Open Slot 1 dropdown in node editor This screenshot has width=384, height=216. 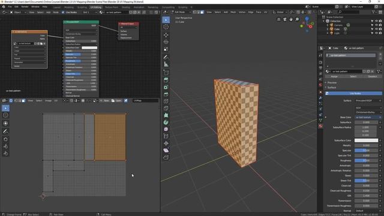pos(89,12)
